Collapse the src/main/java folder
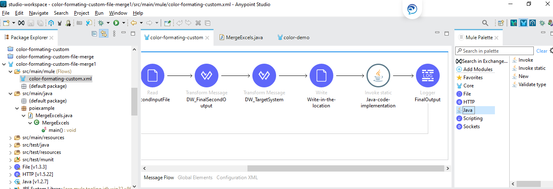Image resolution: width=553 pixels, height=189 pixels. point(11,93)
